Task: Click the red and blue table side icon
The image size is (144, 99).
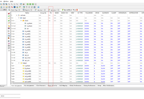Action: pos(9,28)
